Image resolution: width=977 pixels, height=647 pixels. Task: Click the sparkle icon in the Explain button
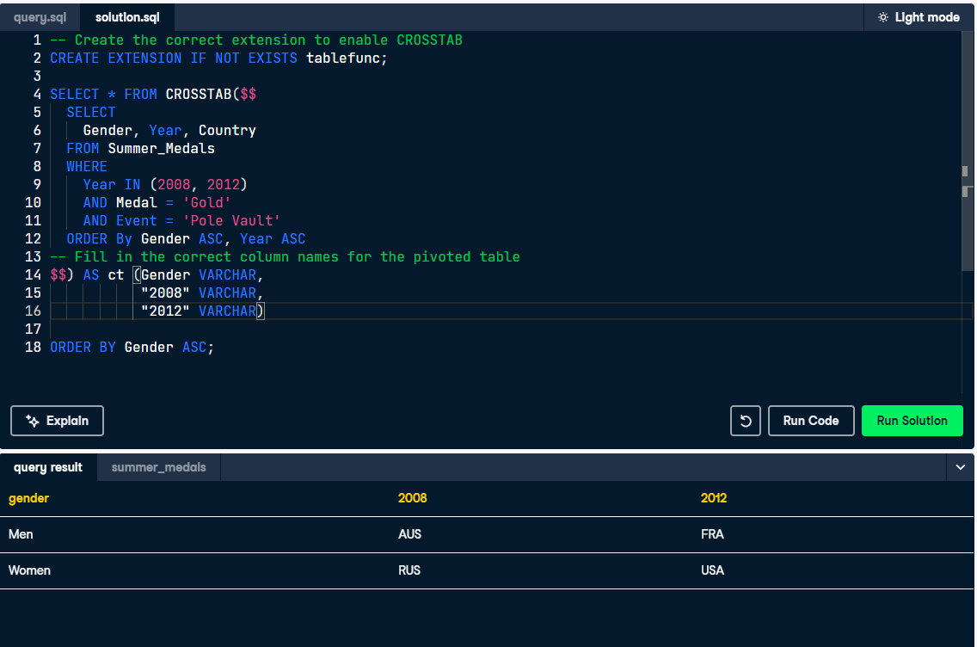pyautogui.click(x=33, y=421)
